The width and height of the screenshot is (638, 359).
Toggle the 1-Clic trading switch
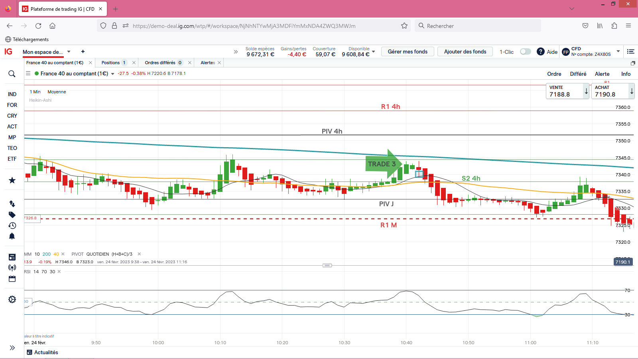pyautogui.click(x=525, y=52)
